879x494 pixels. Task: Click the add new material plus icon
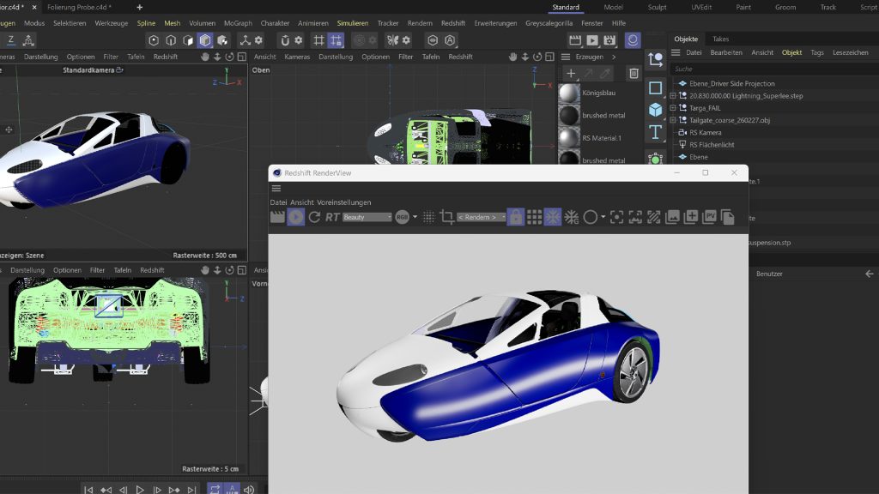click(571, 74)
